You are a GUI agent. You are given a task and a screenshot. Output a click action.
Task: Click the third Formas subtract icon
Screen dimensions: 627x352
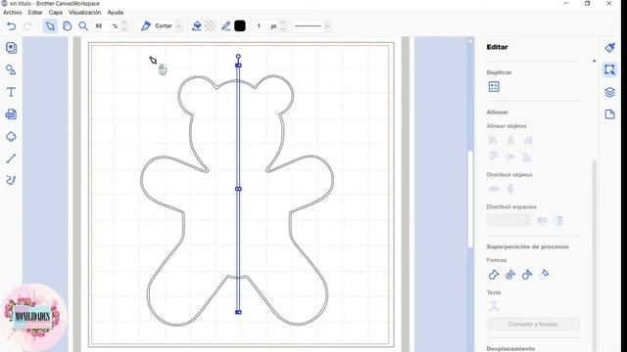[527, 275]
